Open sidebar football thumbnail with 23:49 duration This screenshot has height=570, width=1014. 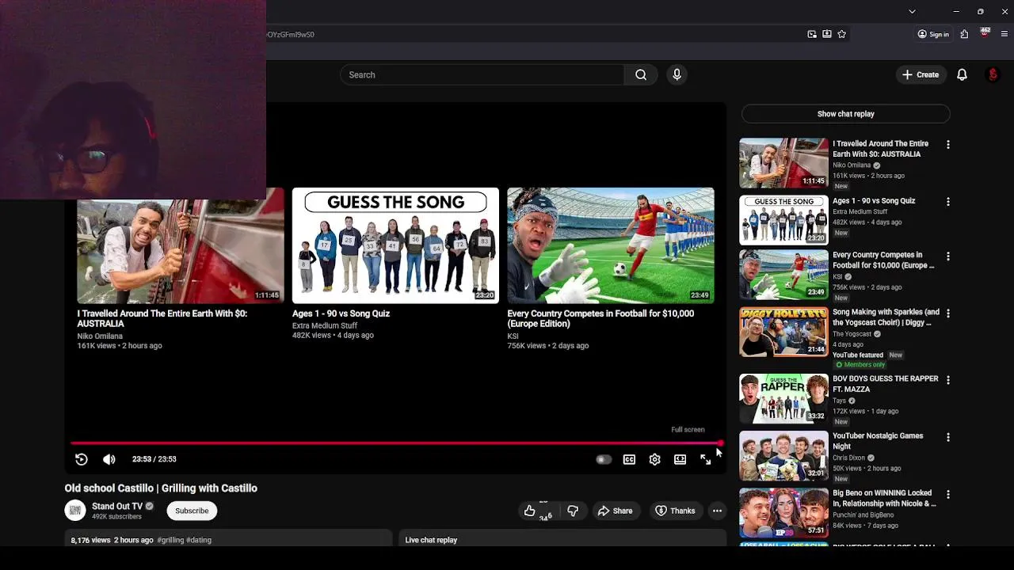[783, 275]
